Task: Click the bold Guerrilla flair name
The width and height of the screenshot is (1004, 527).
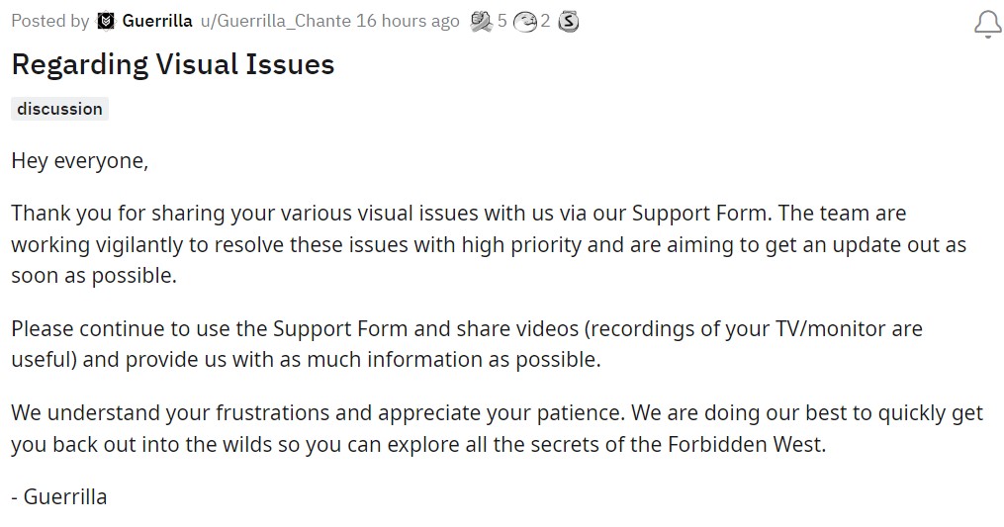Action: click(x=157, y=21)
